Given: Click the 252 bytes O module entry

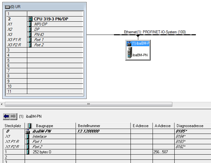Looking at the screenshot, I should (42, 152).
